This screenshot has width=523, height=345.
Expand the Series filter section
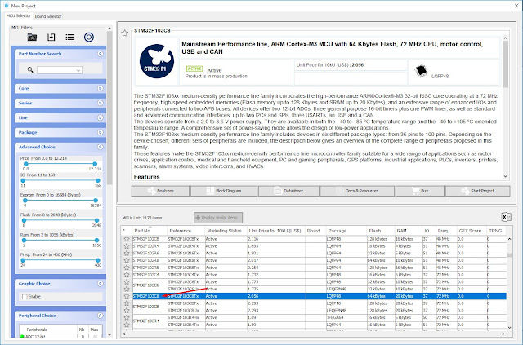100,103
